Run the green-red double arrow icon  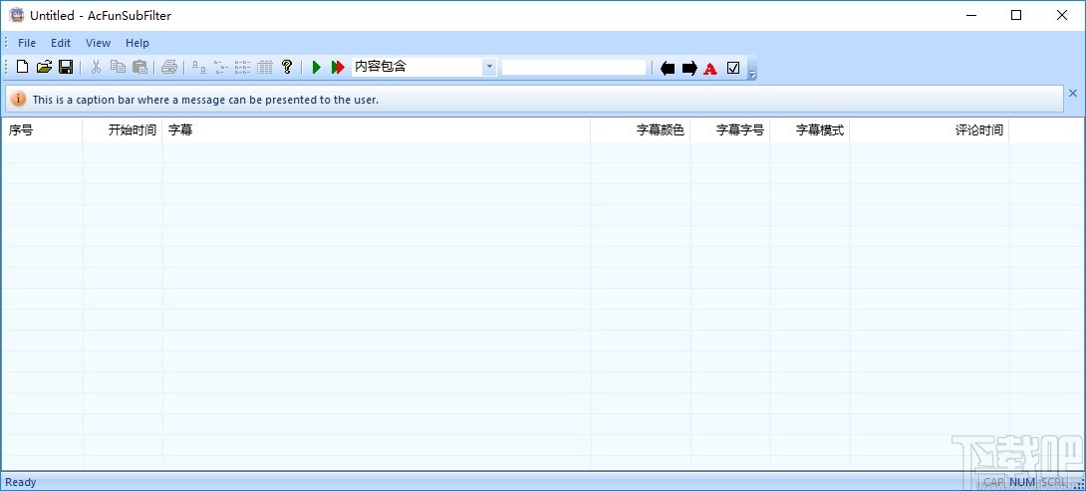338,67
